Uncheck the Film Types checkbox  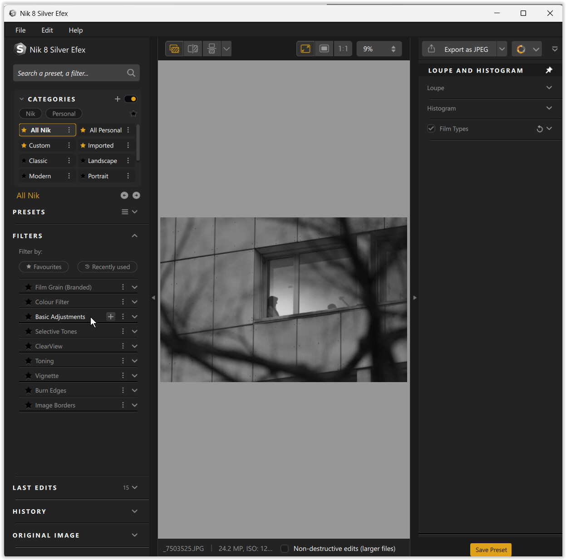[x=431, y=129]
